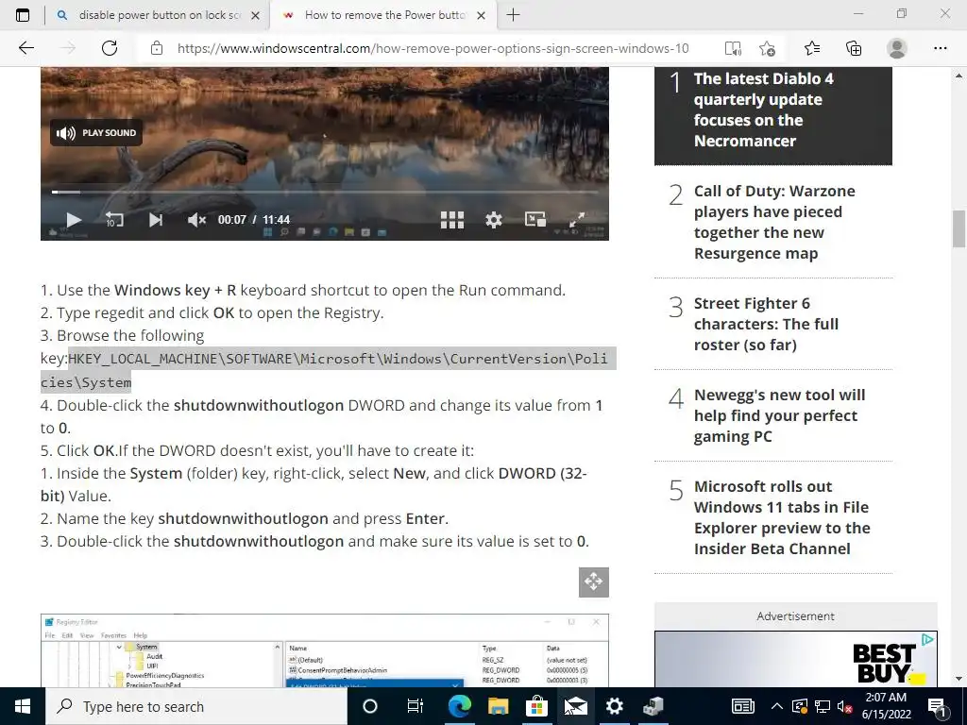The image size is (967, 725).
Task: Refresh the current page
Action: pos(110,48)
